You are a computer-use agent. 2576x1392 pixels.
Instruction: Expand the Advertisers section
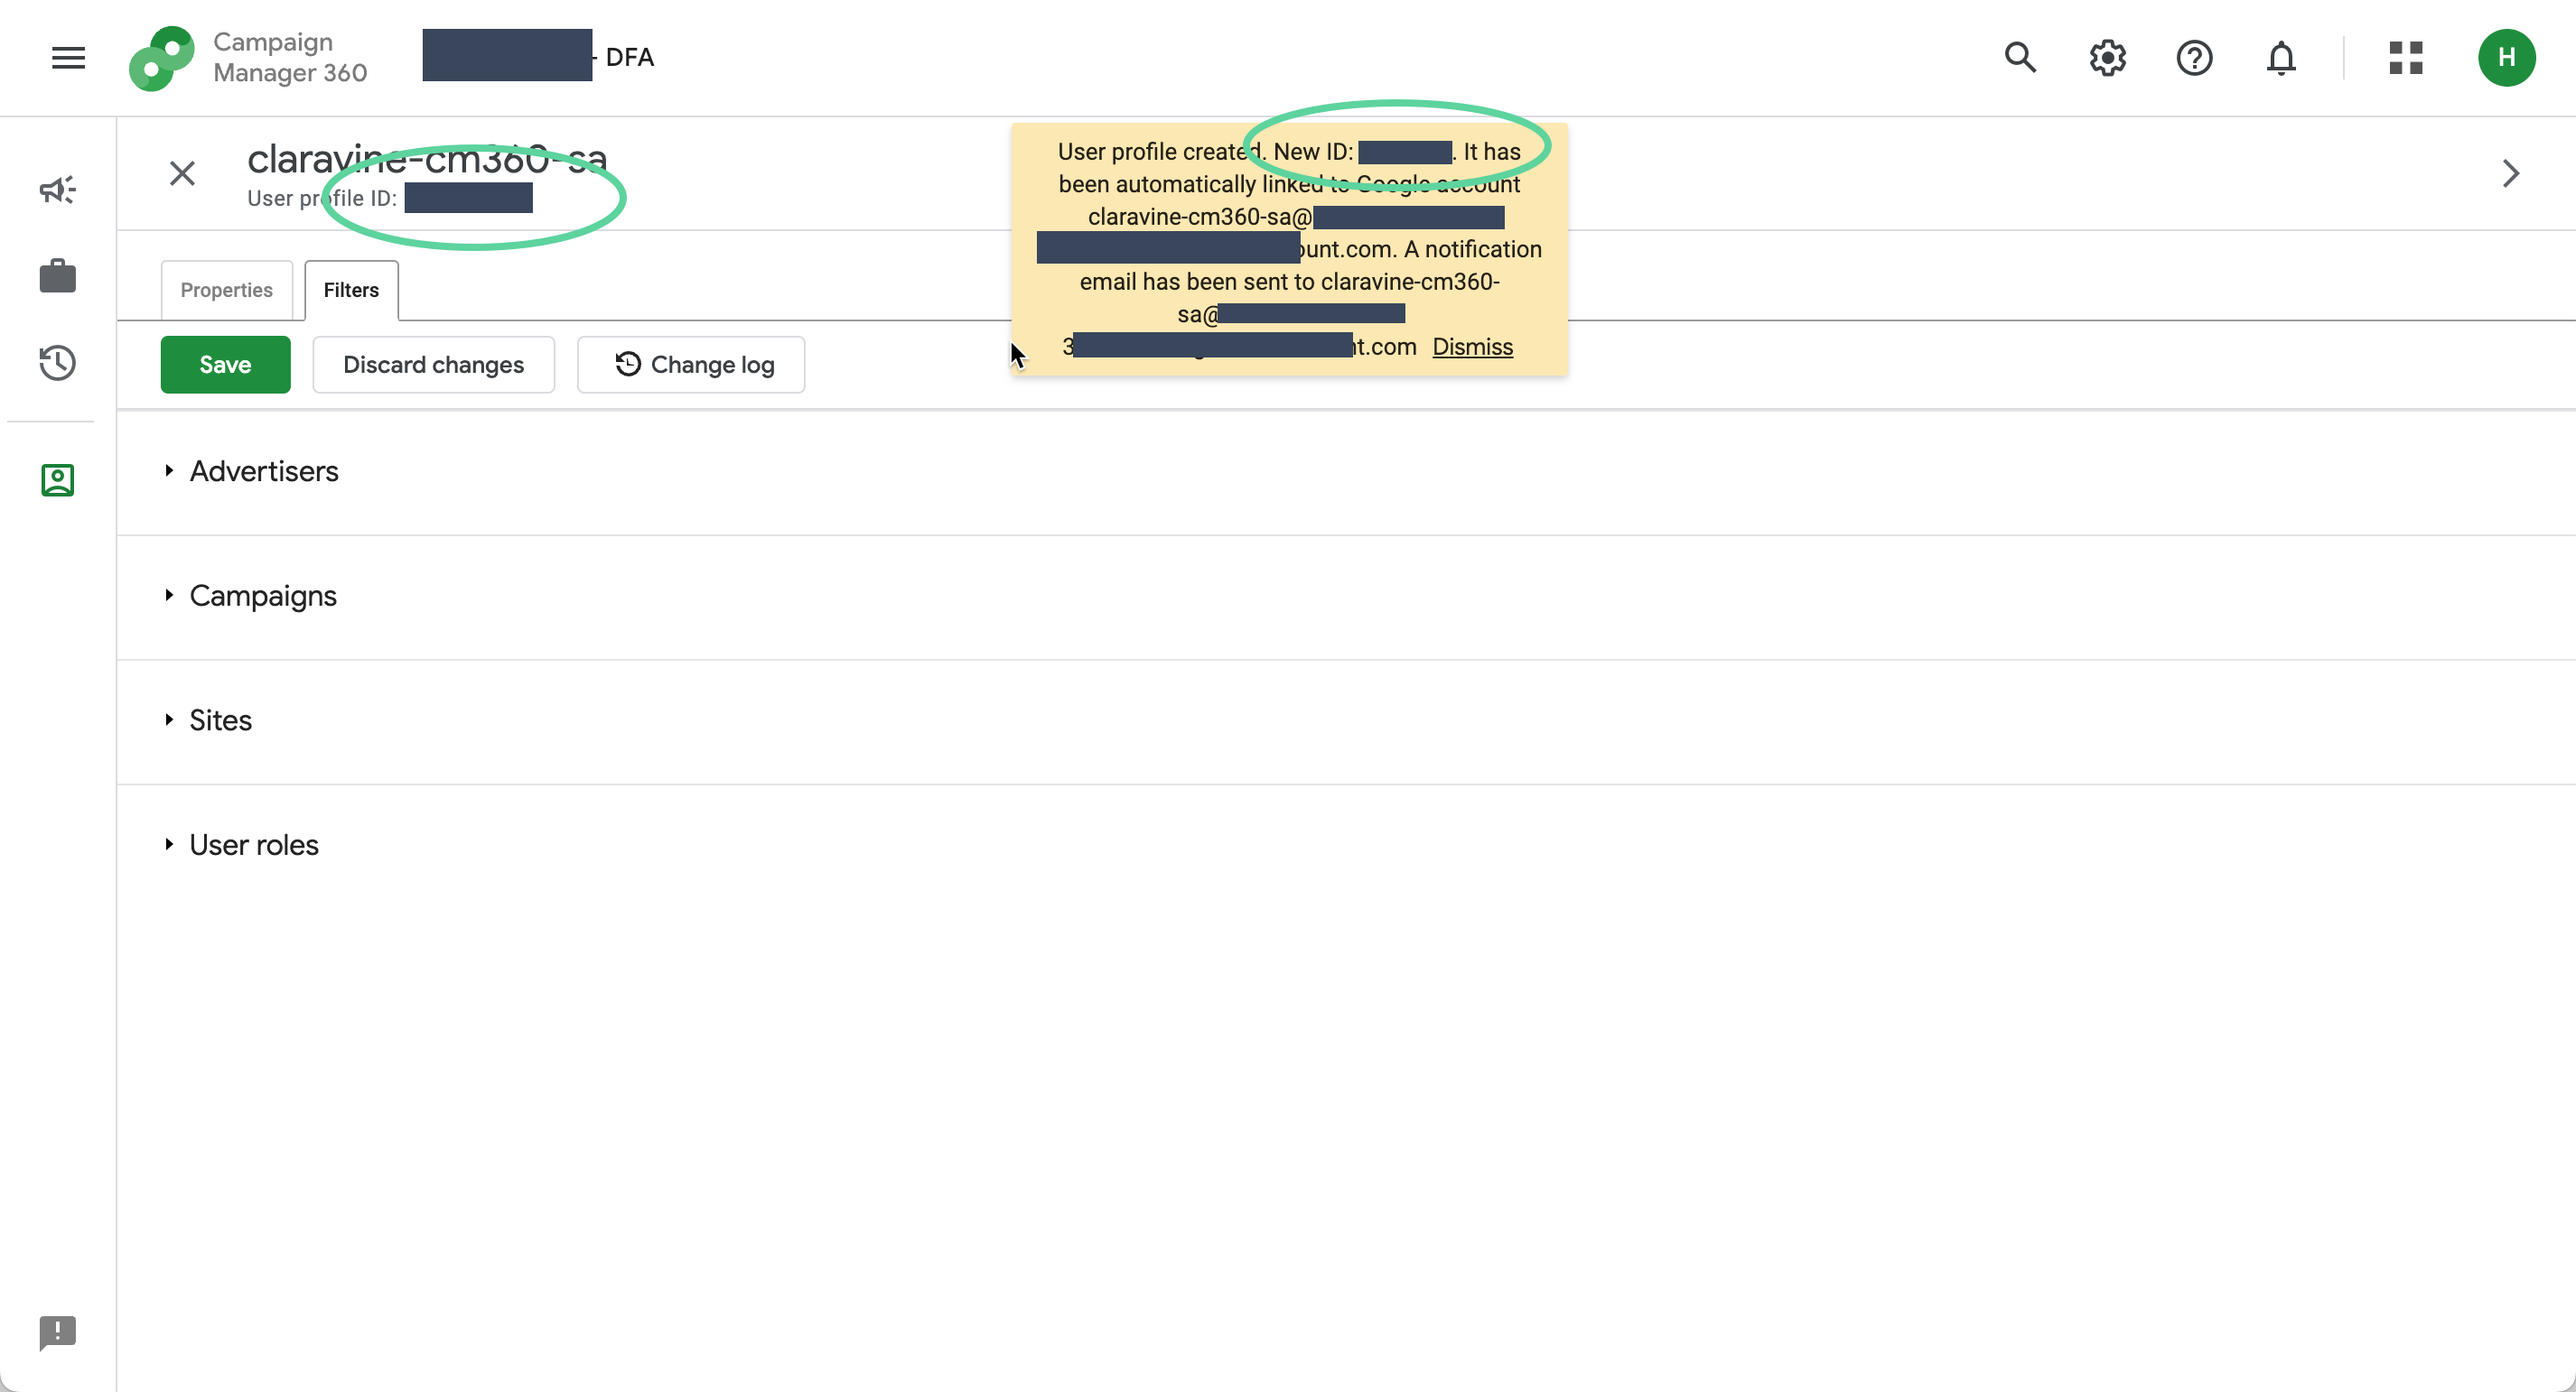(x=264, y=471)
